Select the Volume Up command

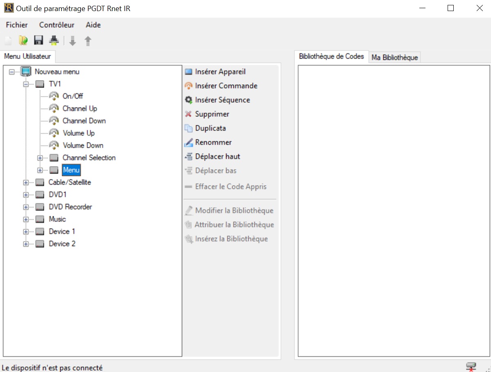(79, 133)
